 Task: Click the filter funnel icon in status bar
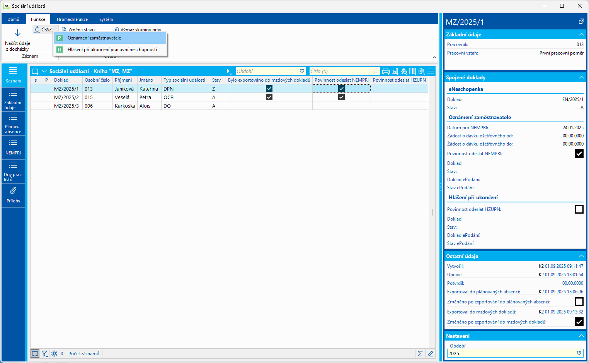click(x=45, y=353)
